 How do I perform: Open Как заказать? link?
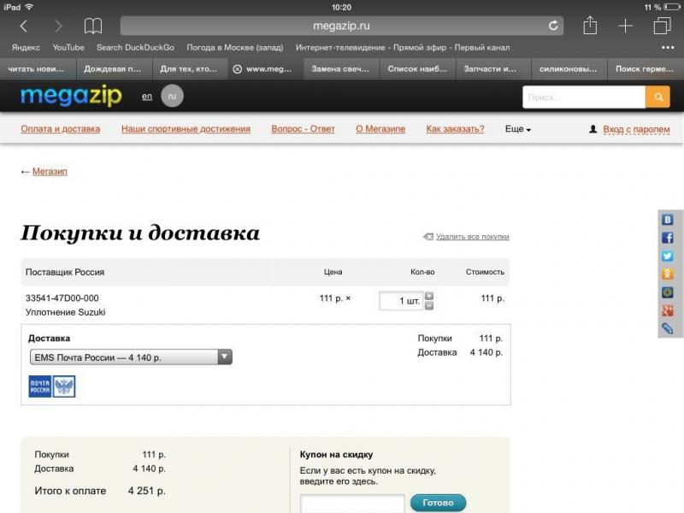tap(455, 129)
